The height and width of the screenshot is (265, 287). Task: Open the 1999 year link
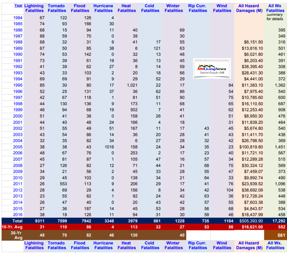coord(18,110)
